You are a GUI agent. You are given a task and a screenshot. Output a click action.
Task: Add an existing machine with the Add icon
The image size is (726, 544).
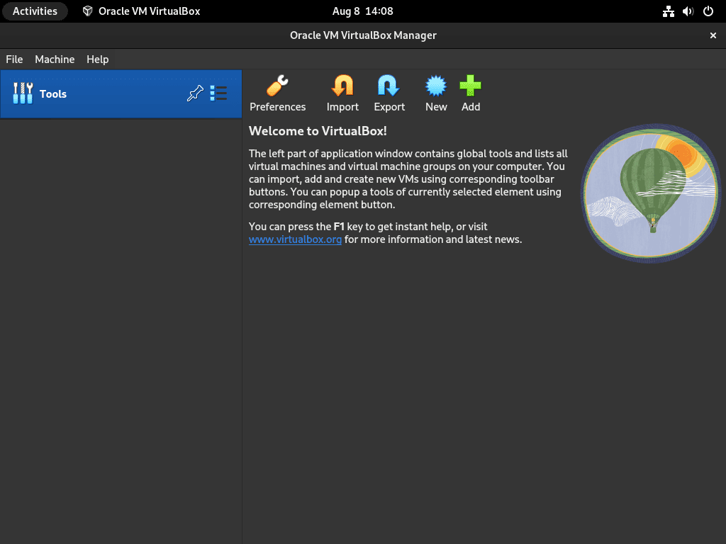click(x=470, y=92)
